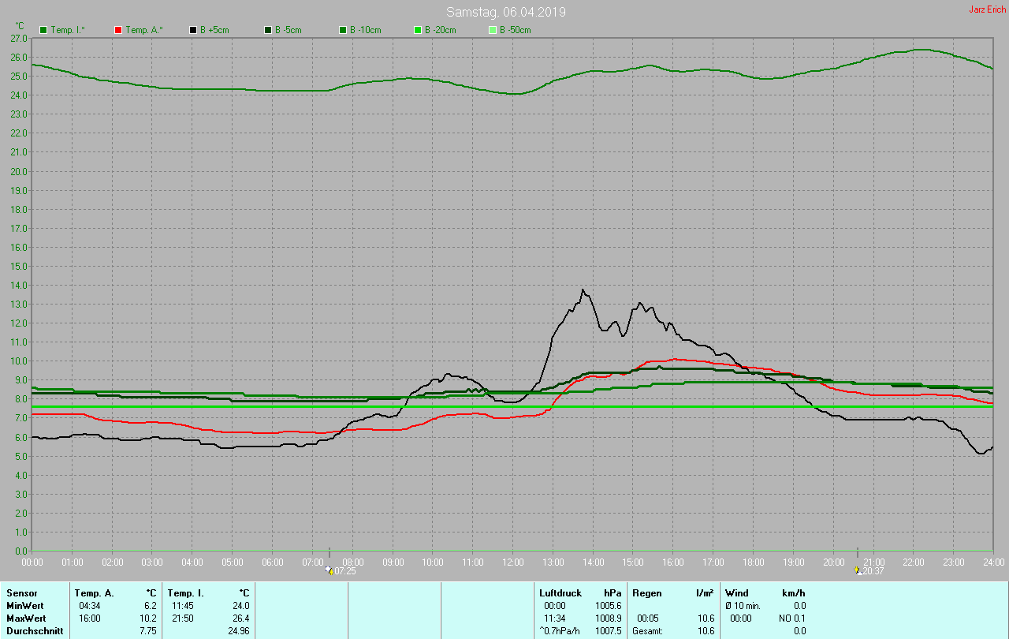1009x639 pixels.
Task: Click the Temp. A.* label in the legend
Action: pyautogui.click(x=143, y=30)
